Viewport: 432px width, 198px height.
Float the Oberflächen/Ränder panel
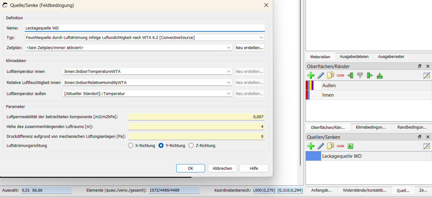pos(420,66)
